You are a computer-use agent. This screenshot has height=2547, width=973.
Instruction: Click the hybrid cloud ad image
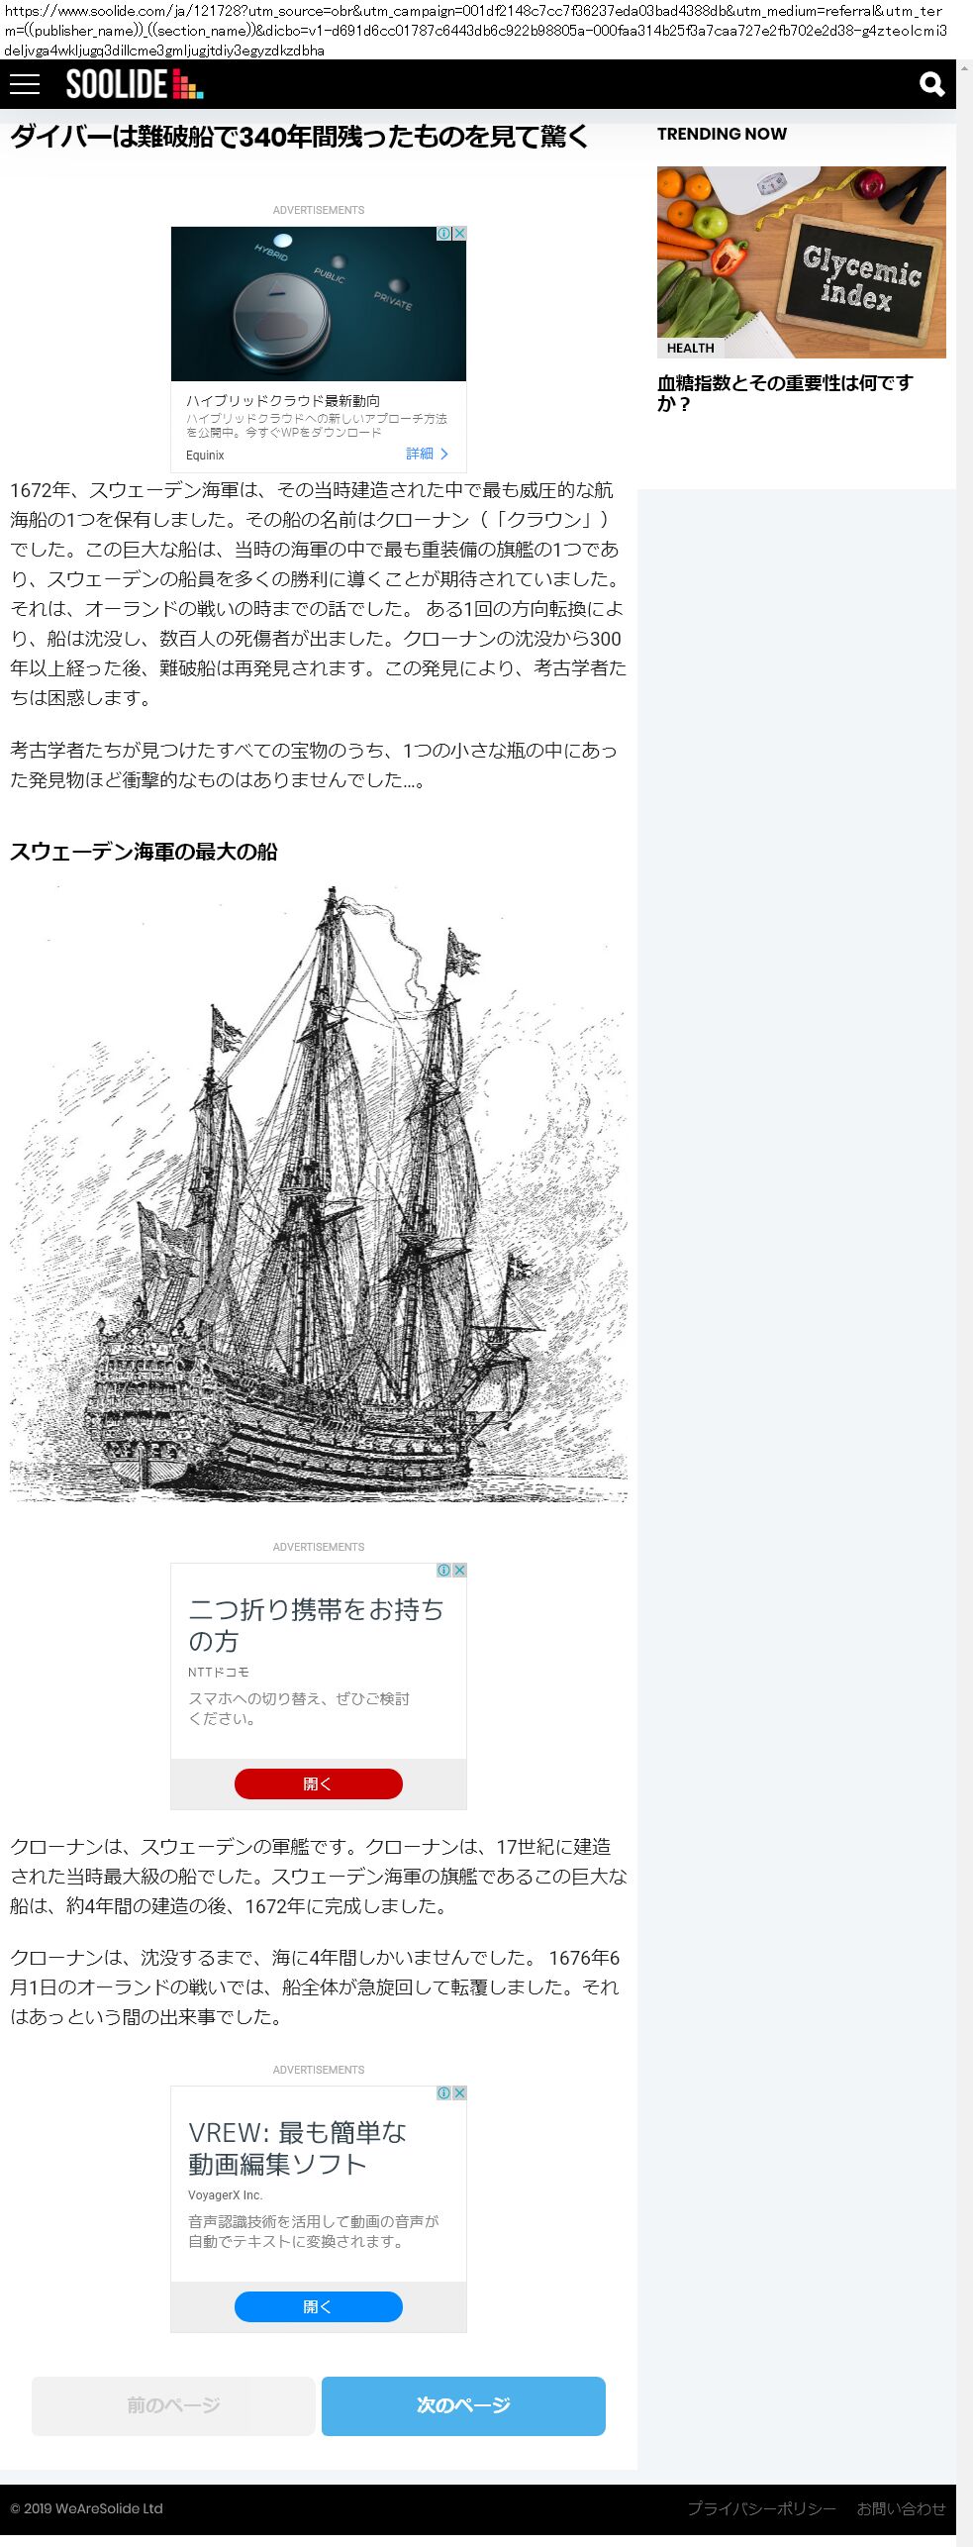click(x=319, y=304)
